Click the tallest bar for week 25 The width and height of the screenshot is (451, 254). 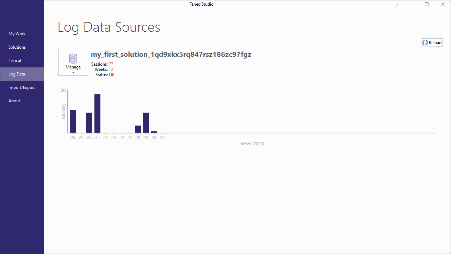[97, 114]
